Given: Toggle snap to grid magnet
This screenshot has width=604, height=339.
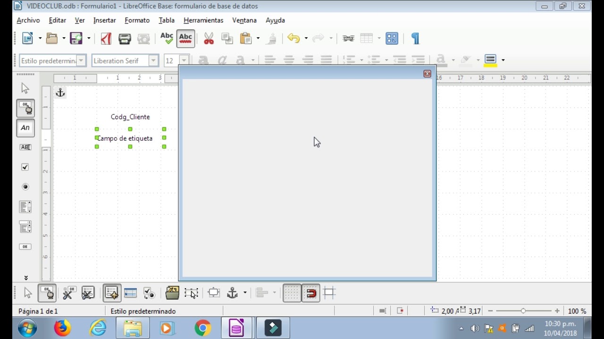Looking at the screenshot, I should [310, 293].
